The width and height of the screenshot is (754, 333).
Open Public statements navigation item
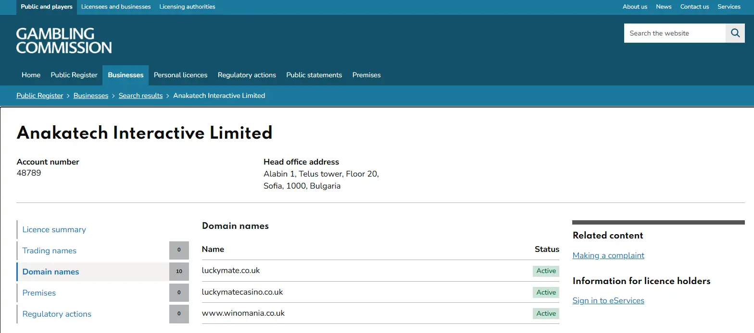click(314, 75)
